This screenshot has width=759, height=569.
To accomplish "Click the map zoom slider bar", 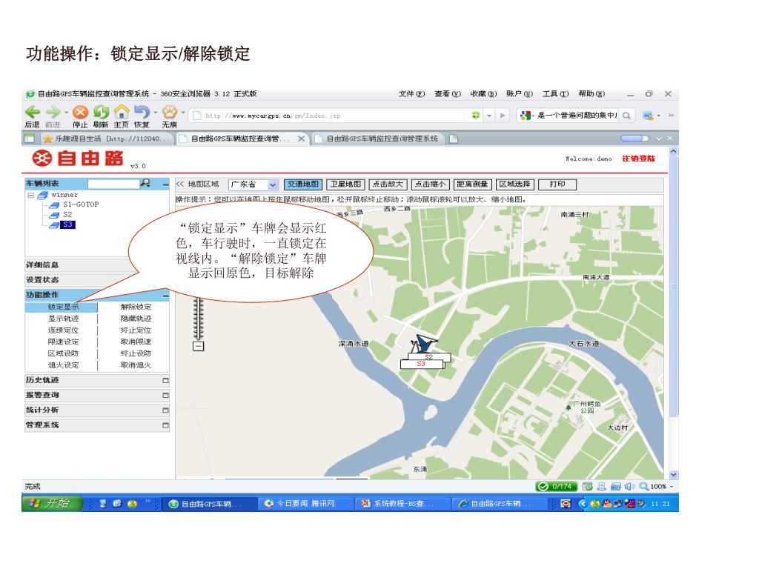I will 198,319.
